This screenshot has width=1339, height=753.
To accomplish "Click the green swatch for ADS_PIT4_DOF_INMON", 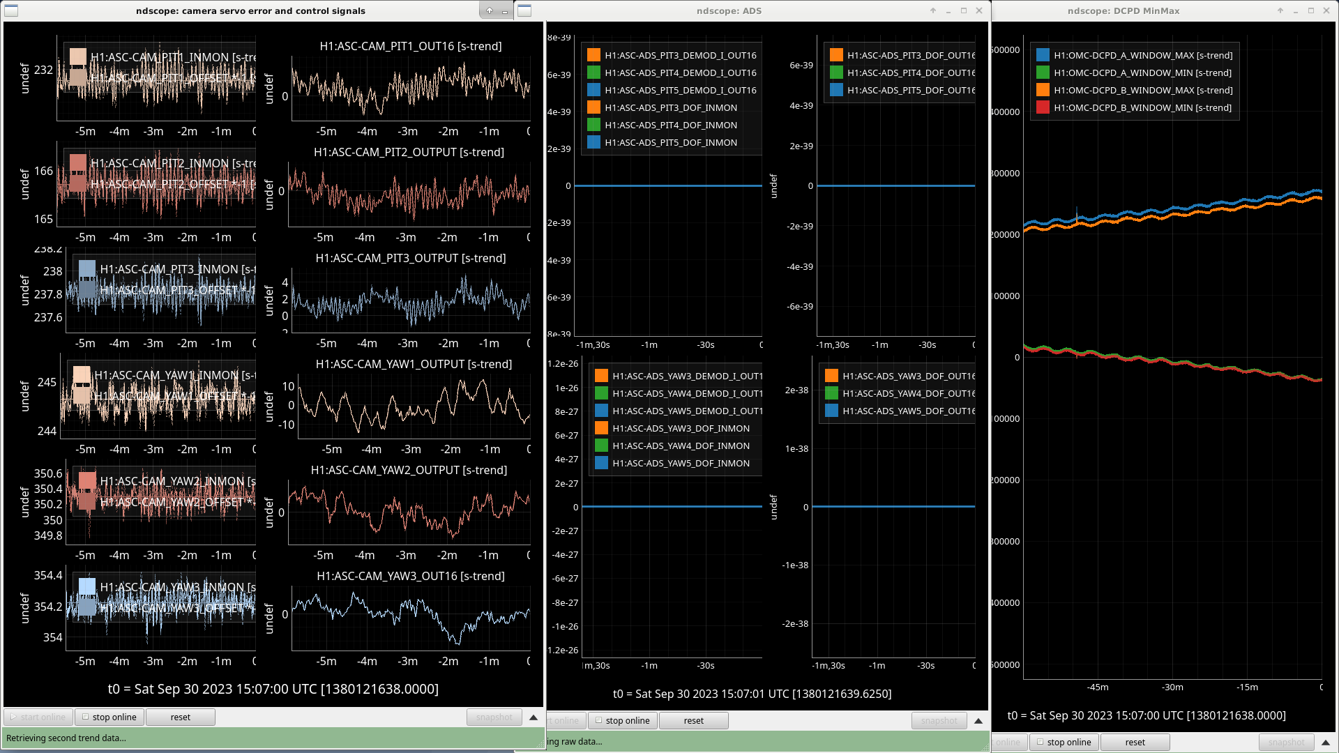I will pyautogui.click(x=593, y=125).
